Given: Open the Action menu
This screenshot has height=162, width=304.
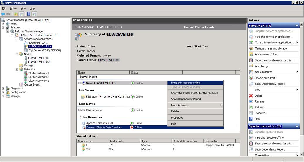Looking at the screenshot, I should click(x=13, y=8).
